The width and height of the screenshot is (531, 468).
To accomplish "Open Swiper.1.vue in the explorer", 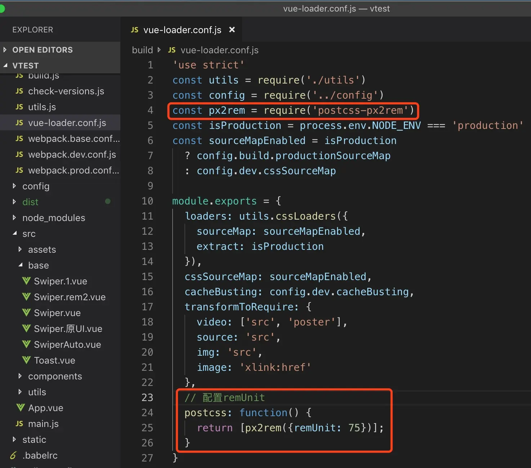I will [61, 282].
